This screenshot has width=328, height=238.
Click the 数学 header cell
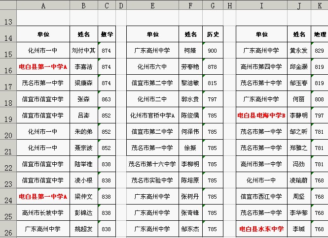tap(107, 34)
